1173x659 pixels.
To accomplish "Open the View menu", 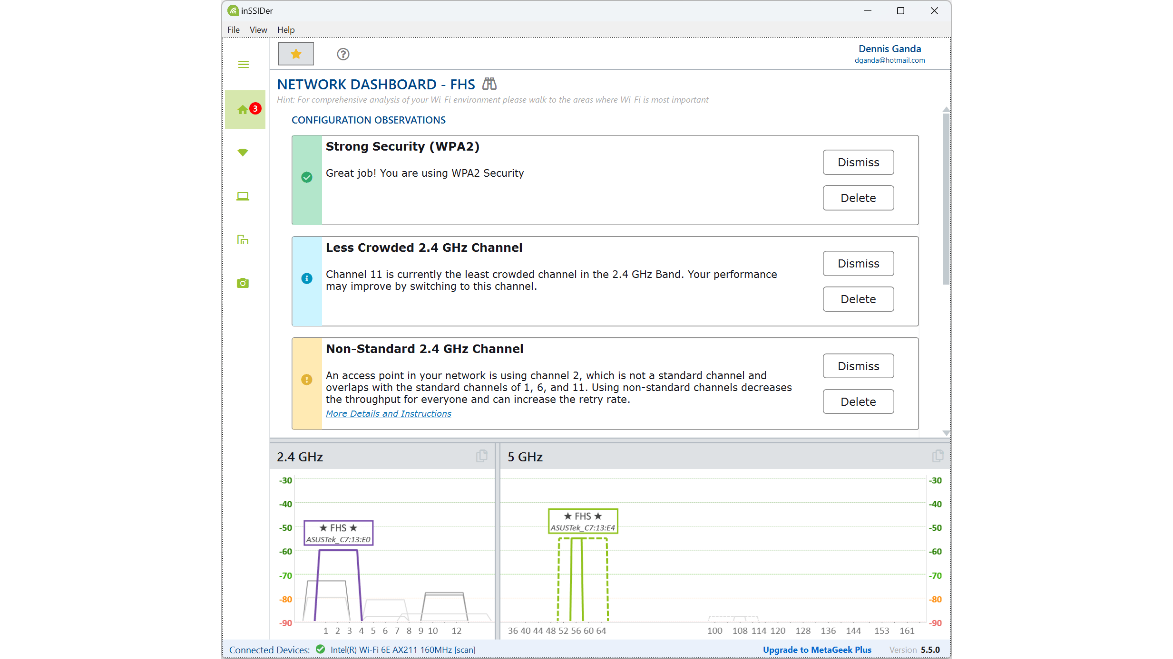I will (258, 29).
